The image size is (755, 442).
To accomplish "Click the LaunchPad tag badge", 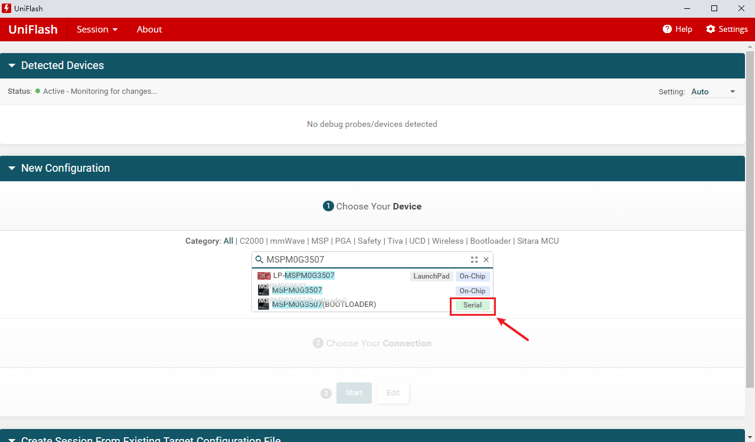I will [432, 276].
